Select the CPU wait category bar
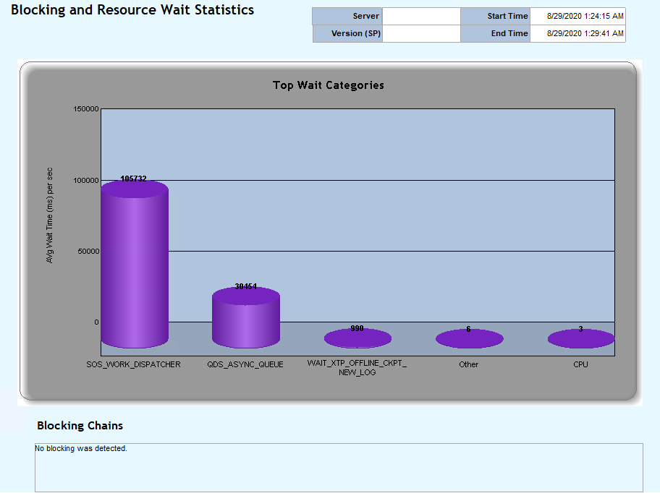Viewport: 660px width, 493px height. (580, 338)
